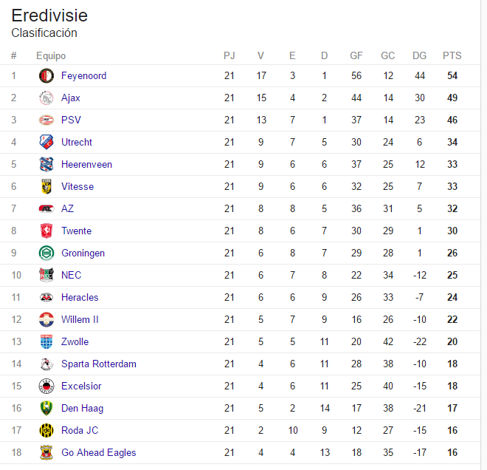Select the Twente team name

[x=77, y=231]
